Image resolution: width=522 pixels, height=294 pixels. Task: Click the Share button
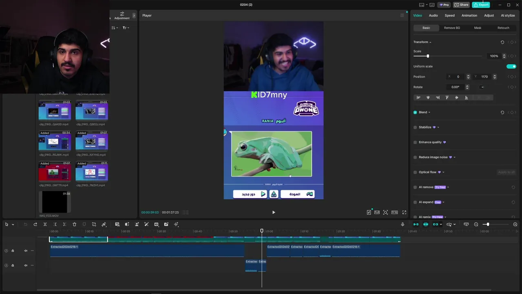pyautogui.click(x=462, y=5)
